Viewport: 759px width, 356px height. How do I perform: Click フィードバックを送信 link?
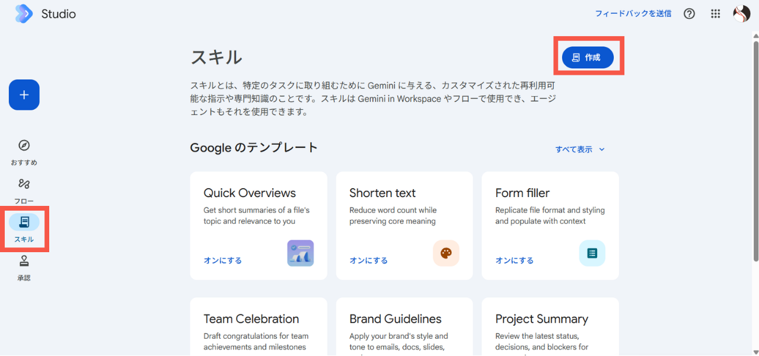pyautogui.click(x=633, y=14)
